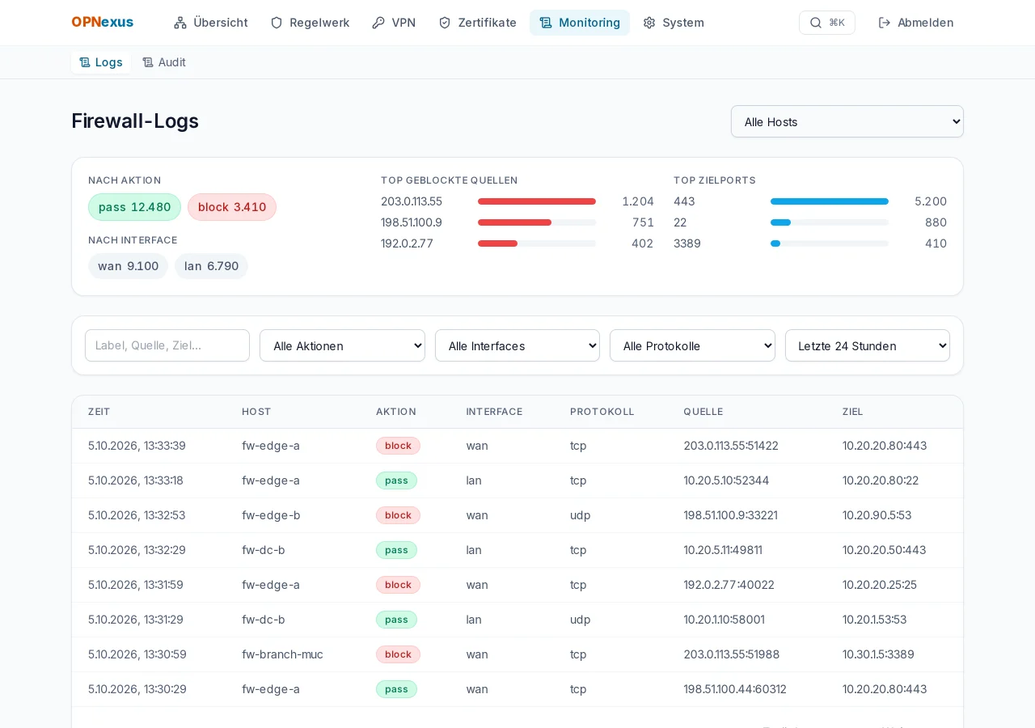Image resolution: width=1035 pixels, height=728 pixels.
Task: Click the Regelwerk shield icon
Action: (277, 23)
